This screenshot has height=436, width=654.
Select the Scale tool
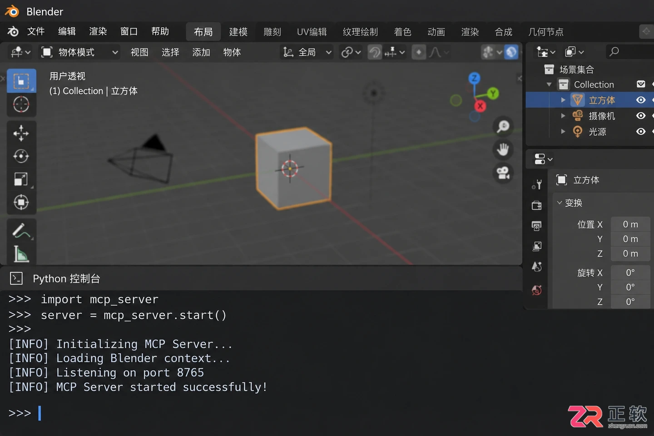point(21,179)
